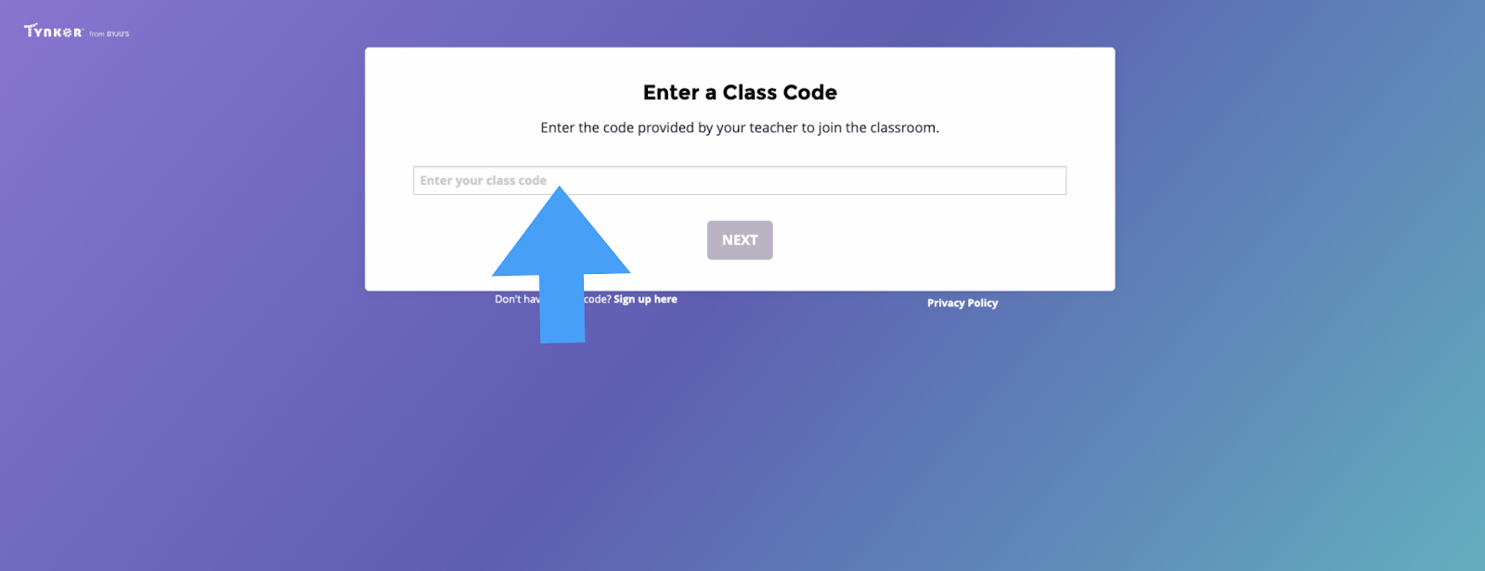Click the 'Don't hav' text below the card
The height and width of the screenshot is (571, 1485).
point(517,299)
